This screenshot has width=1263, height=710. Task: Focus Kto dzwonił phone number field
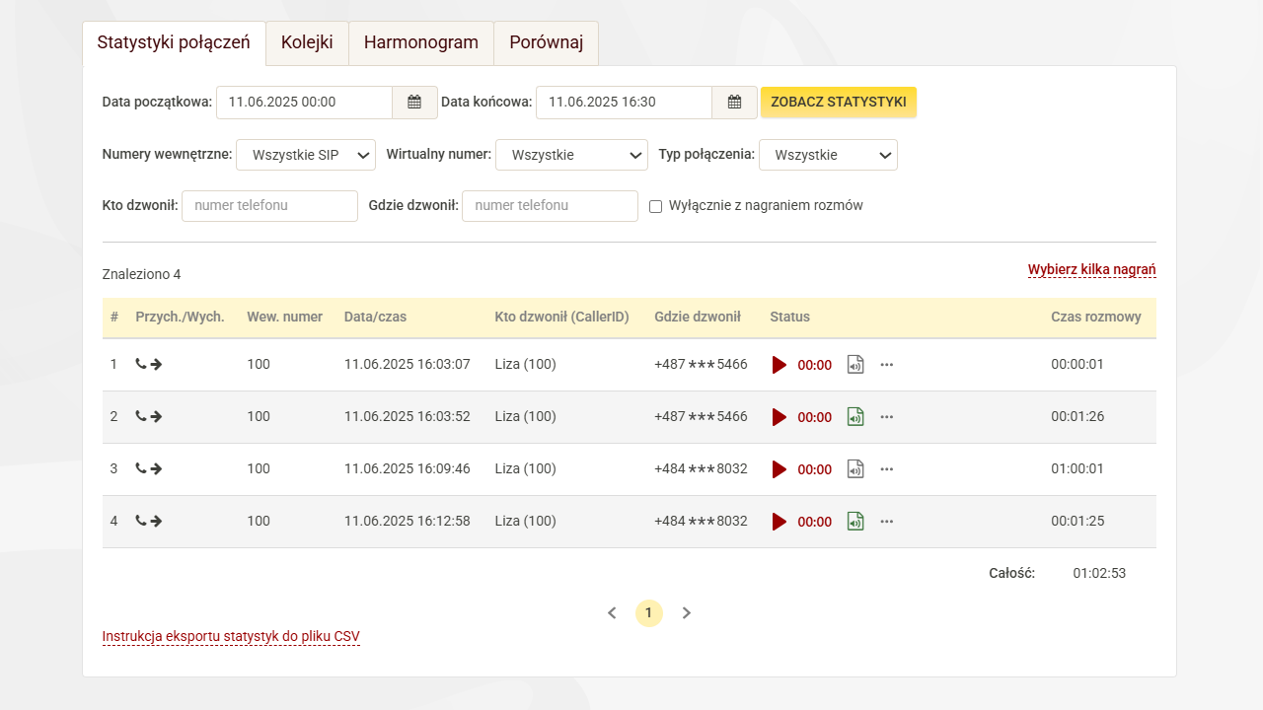pos(269,206)
